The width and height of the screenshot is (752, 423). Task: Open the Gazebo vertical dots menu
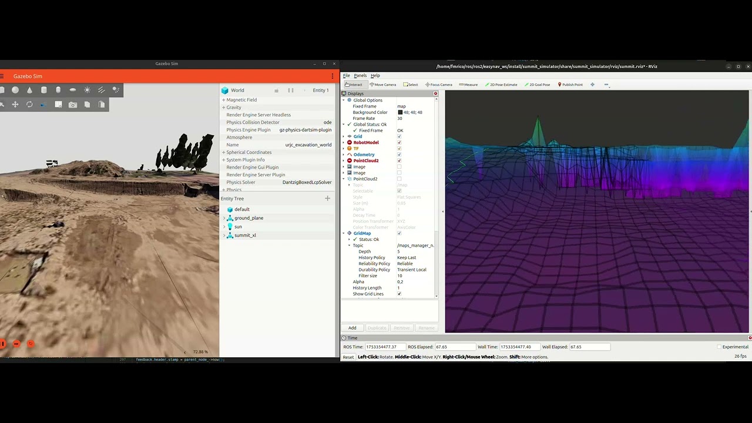point(333,76)
